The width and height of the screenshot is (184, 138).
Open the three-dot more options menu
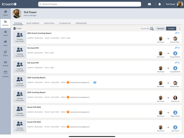pos(180,28)
